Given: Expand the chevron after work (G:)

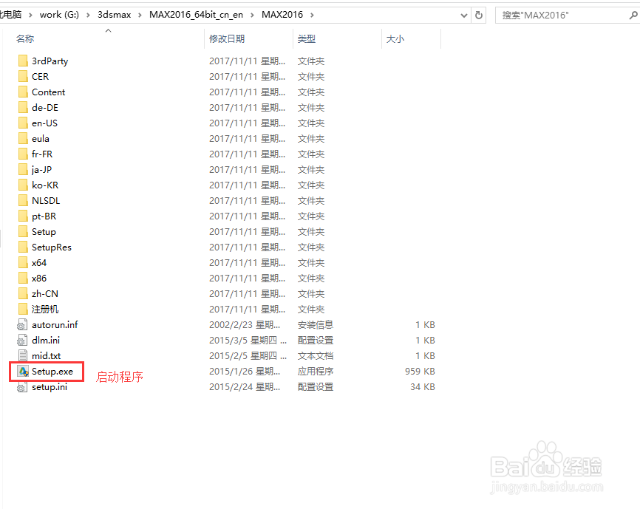Looking at the screenshot, I should pos(88,15).
